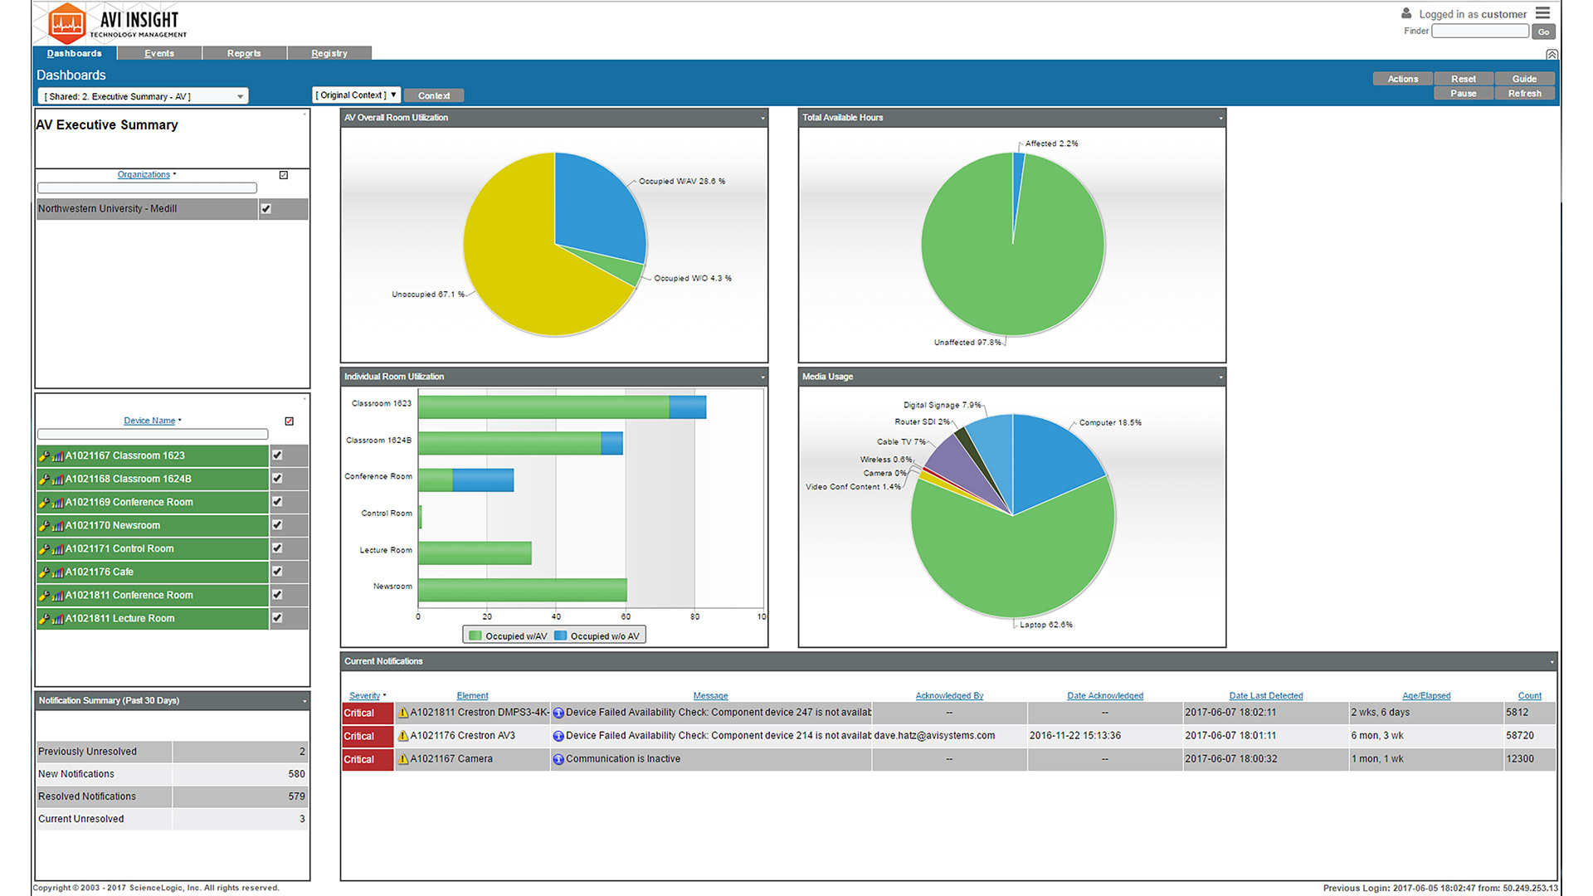Open the Dashboards tab

(75, 53)
